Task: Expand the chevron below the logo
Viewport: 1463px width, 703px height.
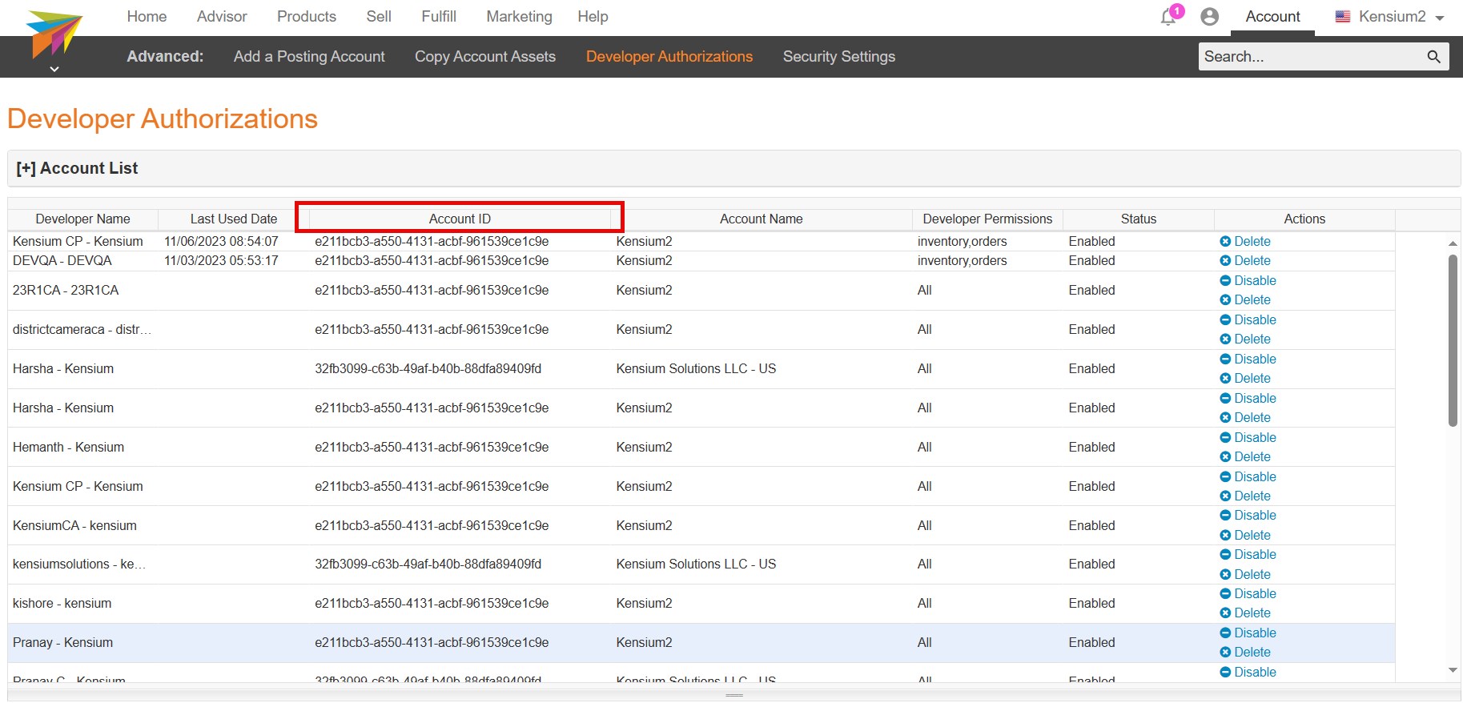Action: pos(54,69)
